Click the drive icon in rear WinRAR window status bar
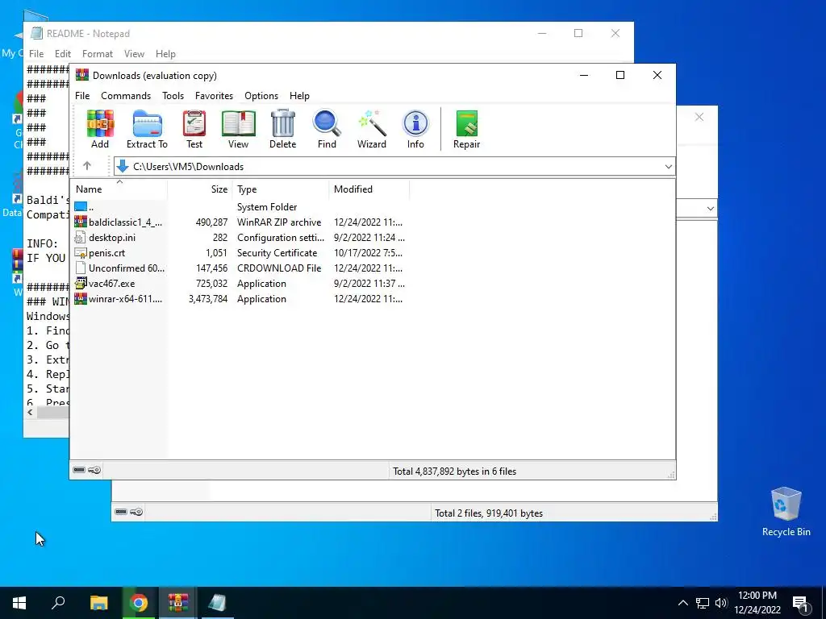Screen dimensions: 826x619 point(121,512)
